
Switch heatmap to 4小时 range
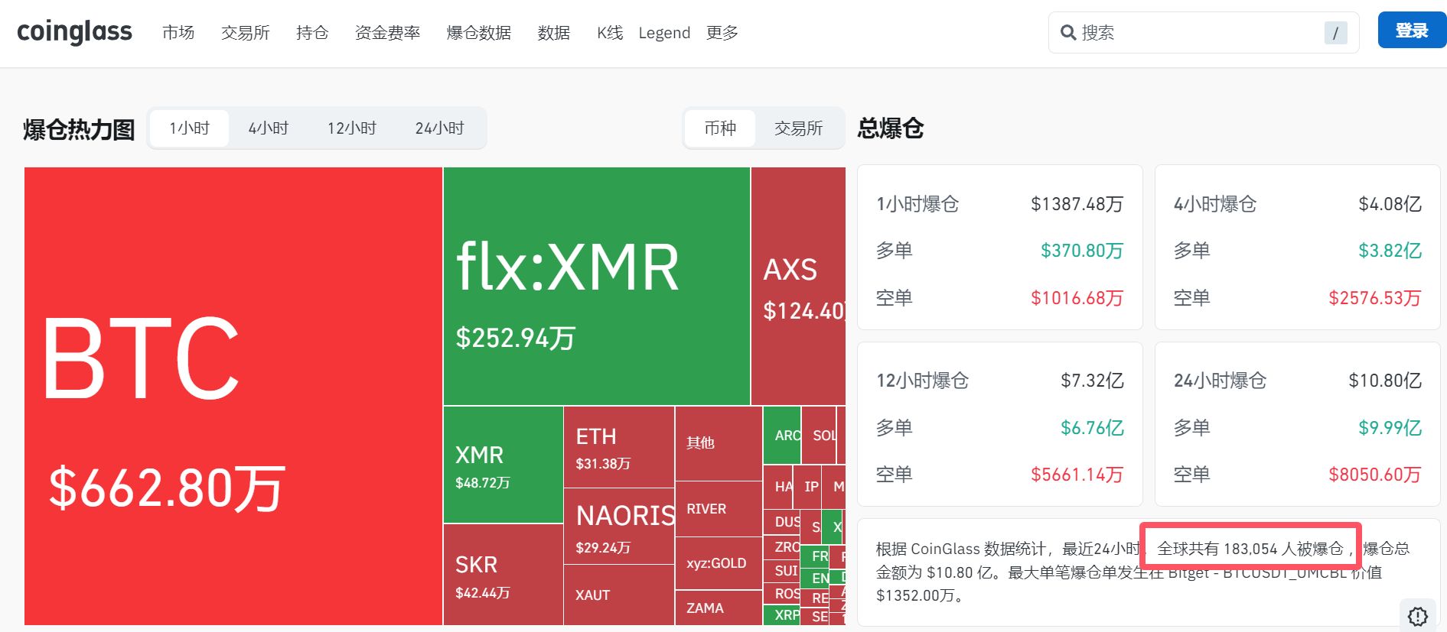[x=268, y=128]
